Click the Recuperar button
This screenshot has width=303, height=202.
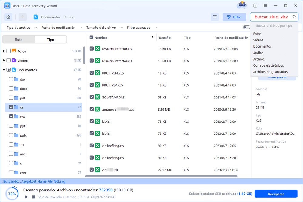276,194
